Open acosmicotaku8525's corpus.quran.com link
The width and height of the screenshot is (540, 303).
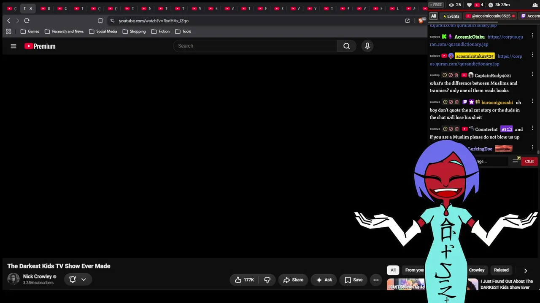coord(476,60)
